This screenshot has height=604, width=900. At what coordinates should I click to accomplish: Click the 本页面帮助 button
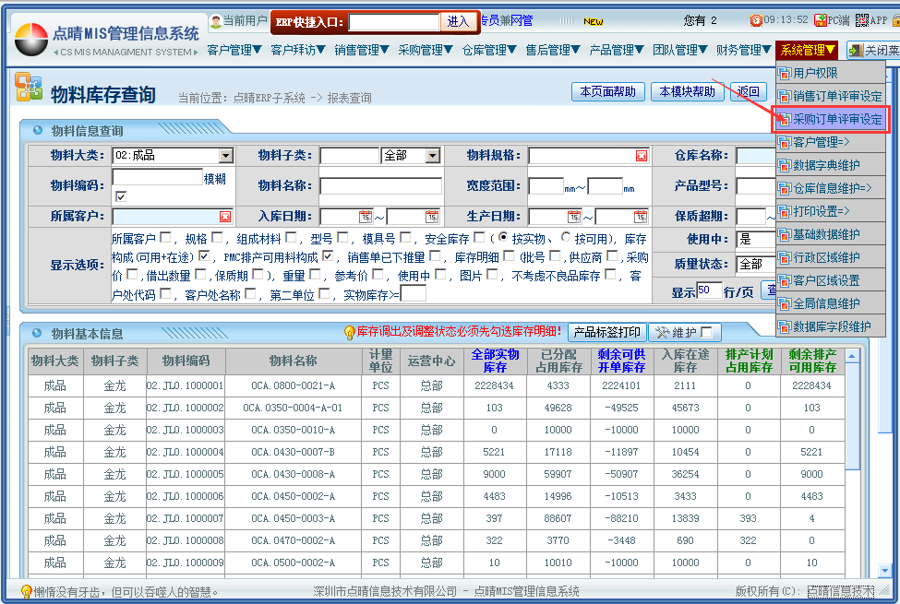(x=607, y=91)
